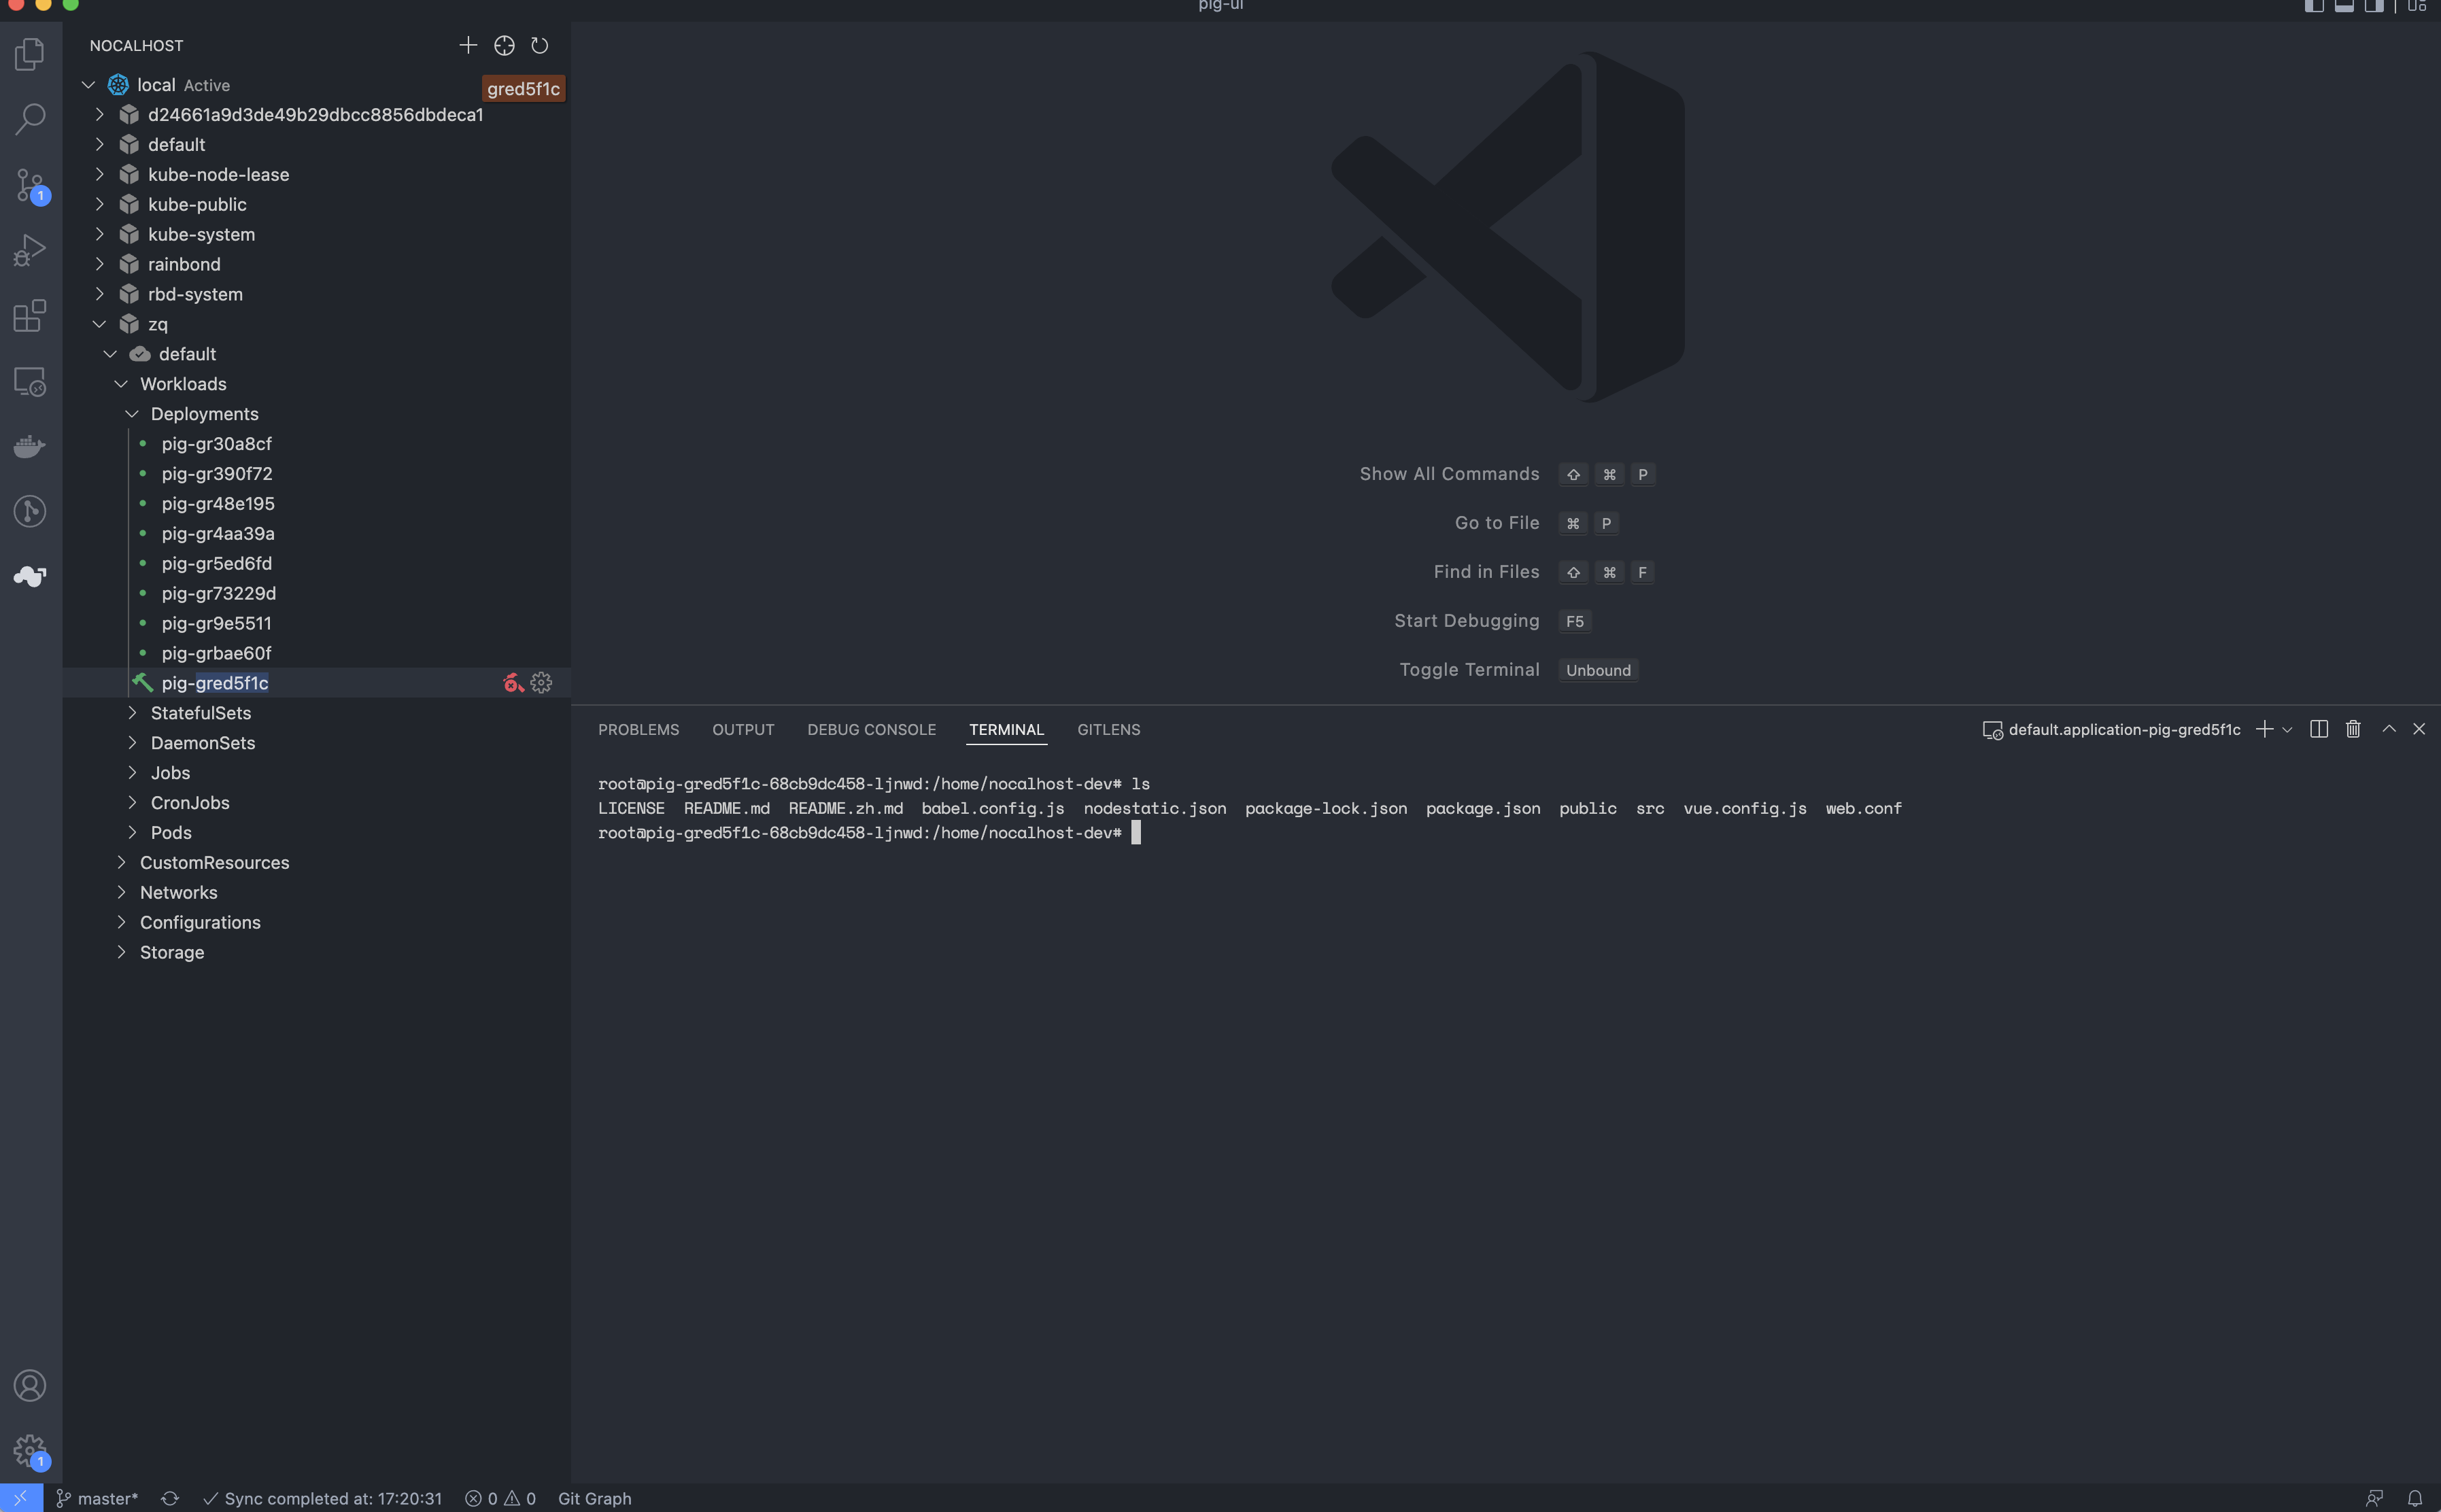Image resolution: width=2441 pixels, height=1512 pixels.
Task: Collapse the Workloads node
Action: click(x=121, y=384)
